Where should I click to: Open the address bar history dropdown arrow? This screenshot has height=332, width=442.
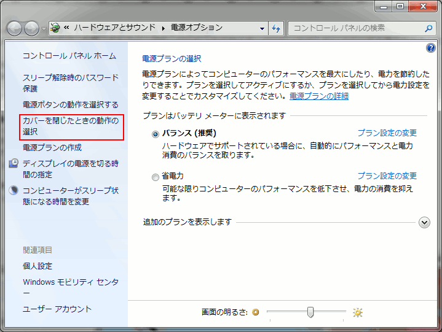pyautogui.click(x=262, y=28)
